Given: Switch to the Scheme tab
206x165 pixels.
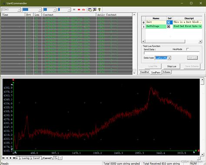Looking at the screenshot, I should point(166,72).
